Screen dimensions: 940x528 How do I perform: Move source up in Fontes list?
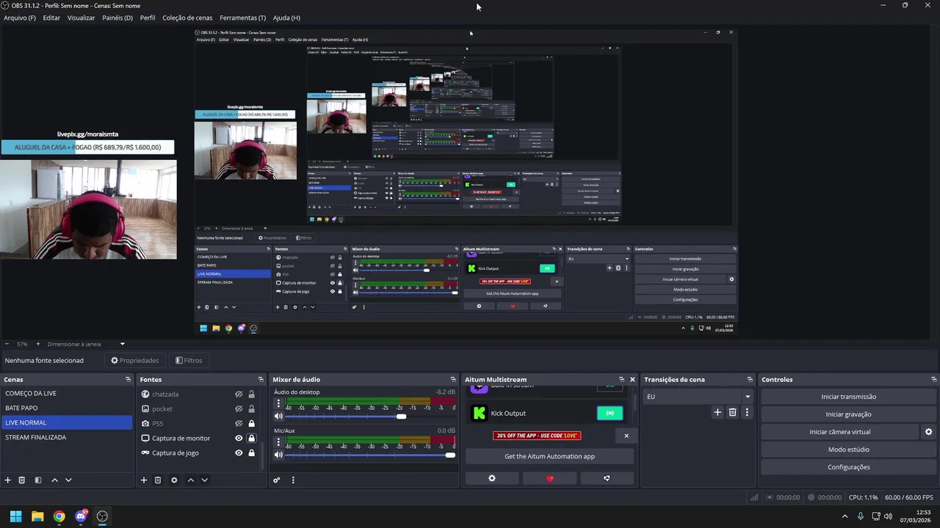tap(191, 480)
